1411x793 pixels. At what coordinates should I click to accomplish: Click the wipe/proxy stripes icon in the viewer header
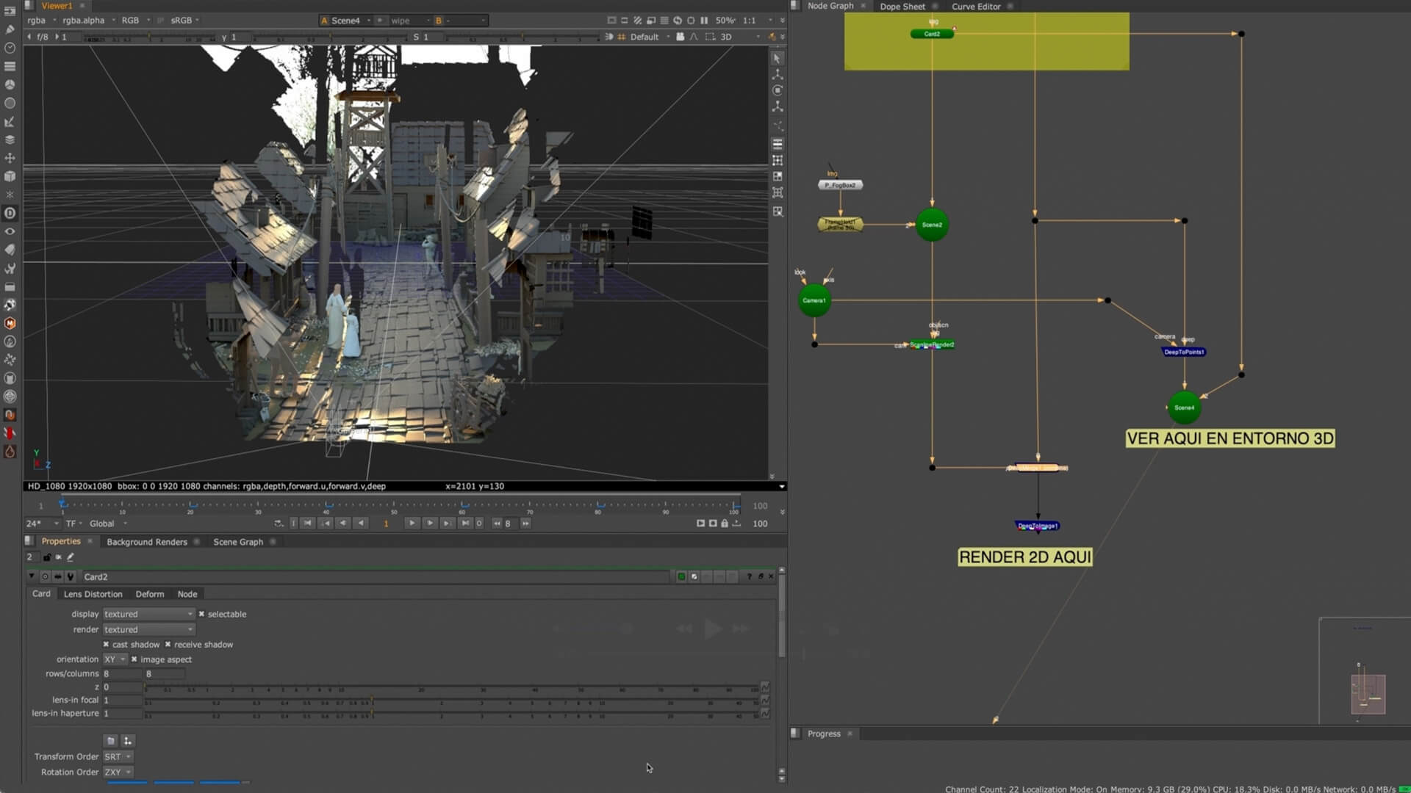[637, 21]
